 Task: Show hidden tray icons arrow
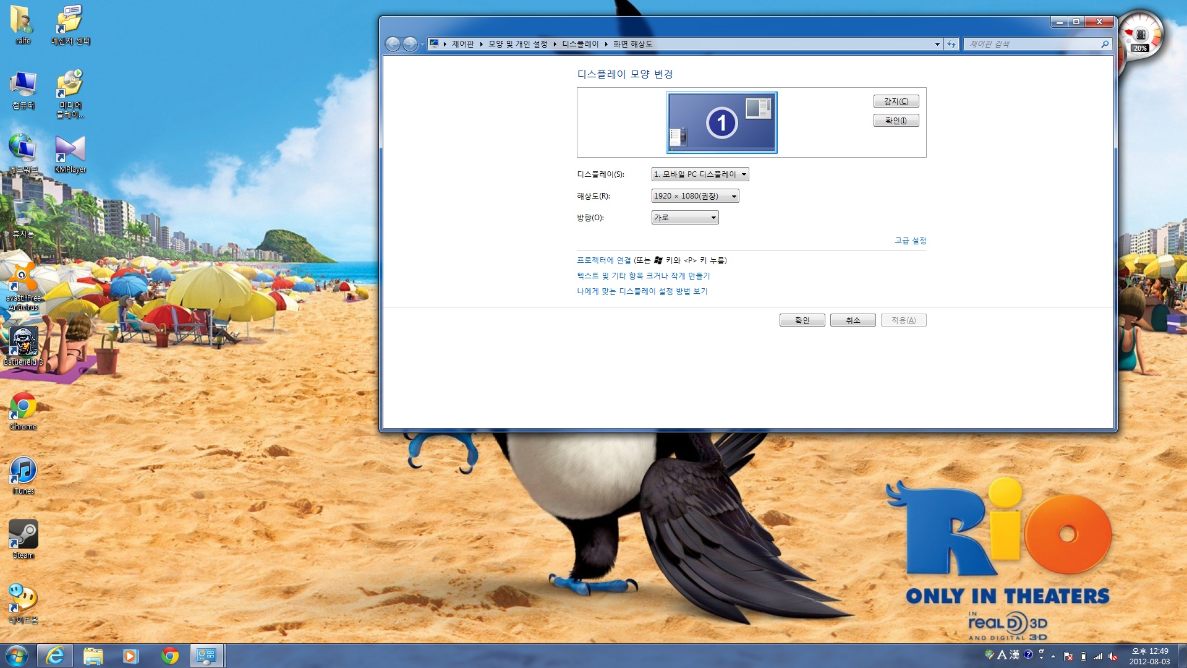tap(1053, 656)
